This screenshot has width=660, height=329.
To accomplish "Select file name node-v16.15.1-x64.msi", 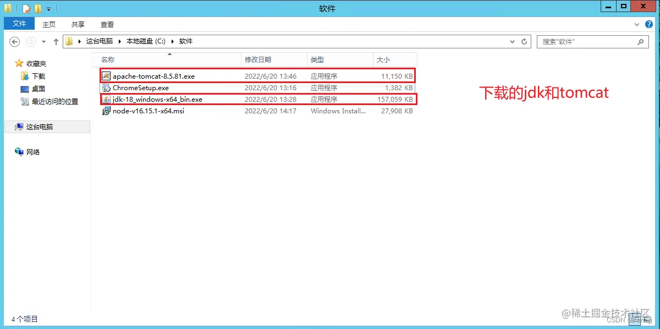I will 148,111.
